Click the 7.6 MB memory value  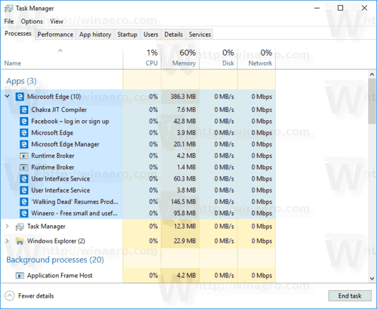187,110
